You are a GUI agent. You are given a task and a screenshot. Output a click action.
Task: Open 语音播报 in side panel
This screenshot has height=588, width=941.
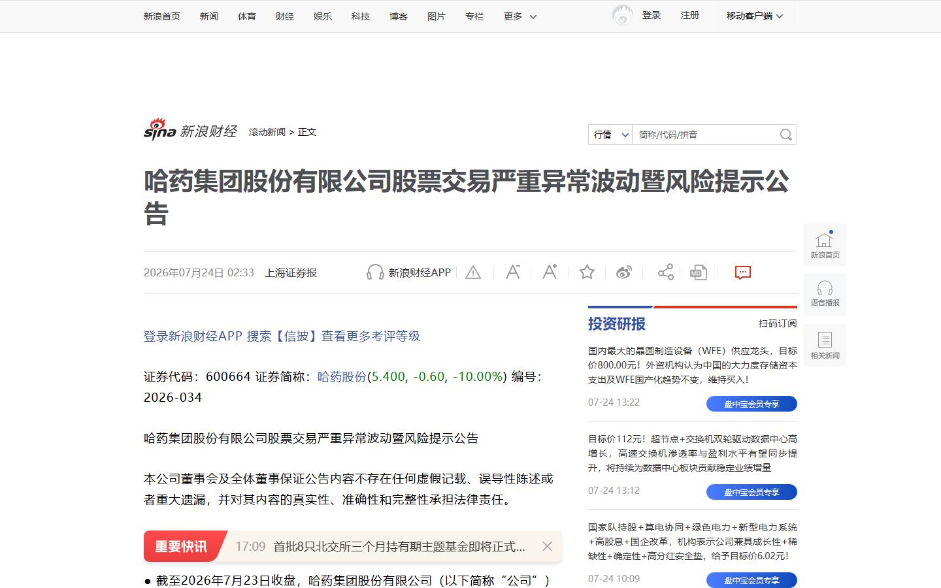[x=825, y=295]
